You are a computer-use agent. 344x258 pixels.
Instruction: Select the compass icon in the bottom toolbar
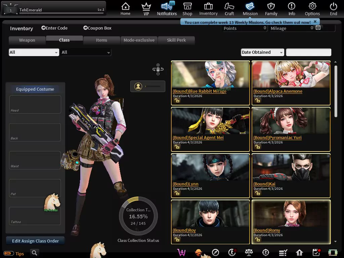coord(215,252)
